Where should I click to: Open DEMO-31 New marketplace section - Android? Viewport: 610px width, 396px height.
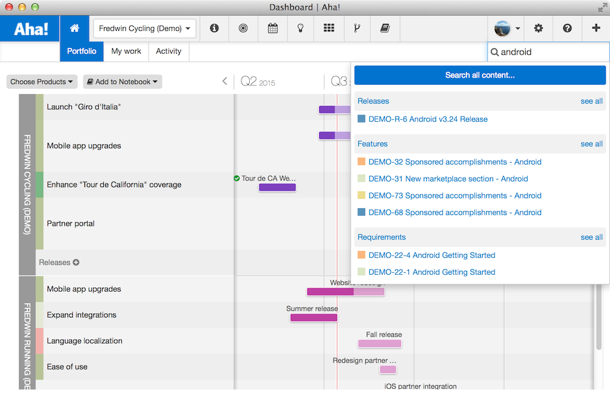(x=448, y=179)
